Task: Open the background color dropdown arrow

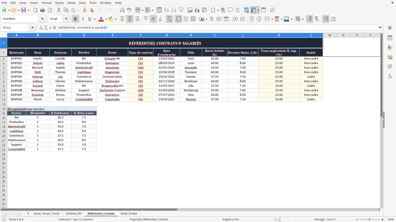Action: pos(116,19)
